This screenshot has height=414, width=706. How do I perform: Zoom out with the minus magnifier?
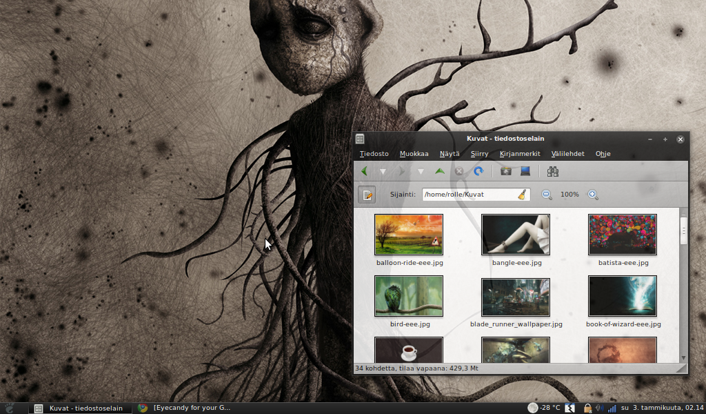point(547,195)
